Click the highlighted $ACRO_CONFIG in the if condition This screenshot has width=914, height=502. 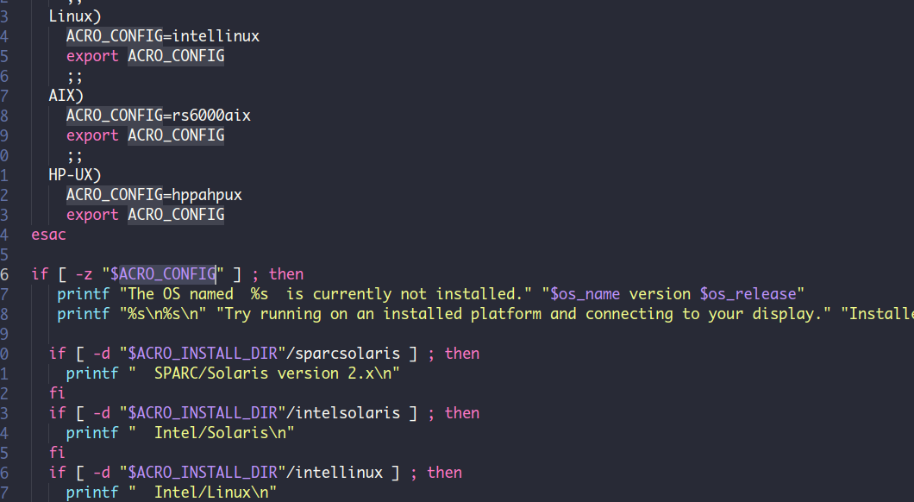163,274
